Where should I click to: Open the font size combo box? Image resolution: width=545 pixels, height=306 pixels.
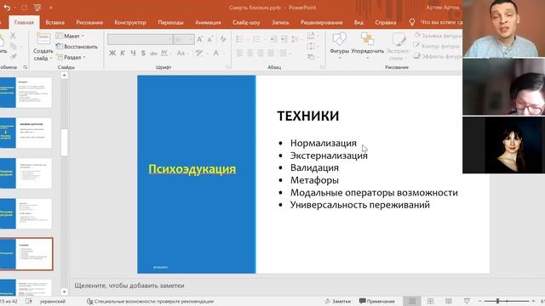[x=184, y=40]
